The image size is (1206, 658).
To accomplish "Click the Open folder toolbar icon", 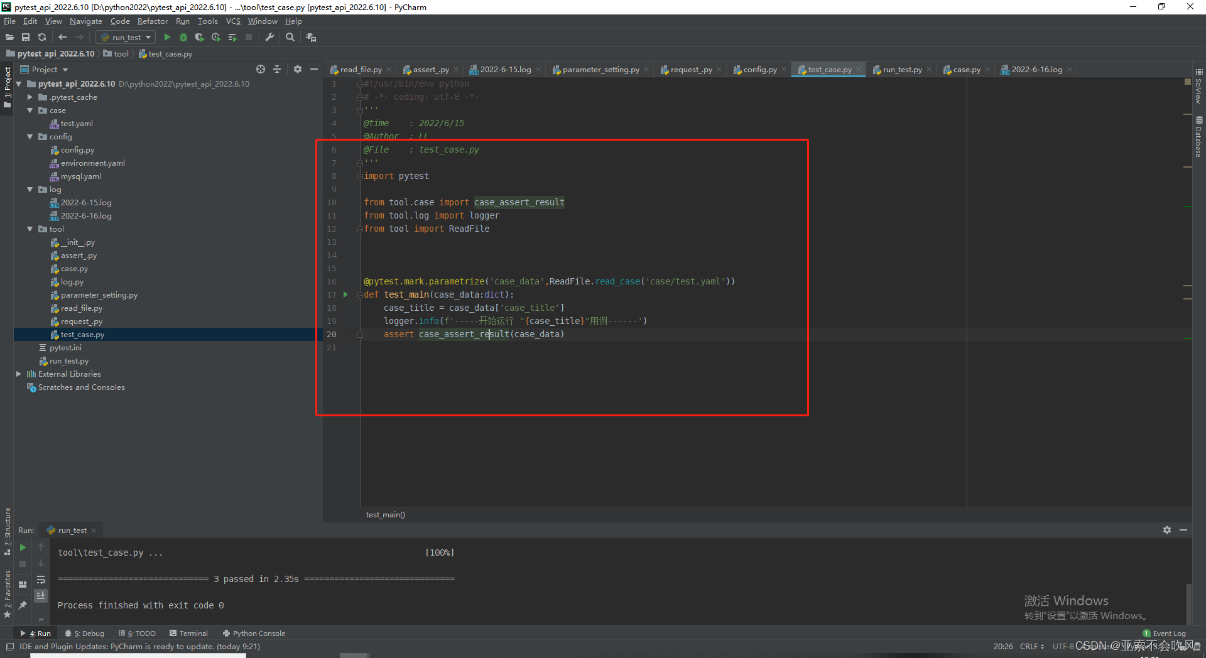I will click(x=9, y=38).
